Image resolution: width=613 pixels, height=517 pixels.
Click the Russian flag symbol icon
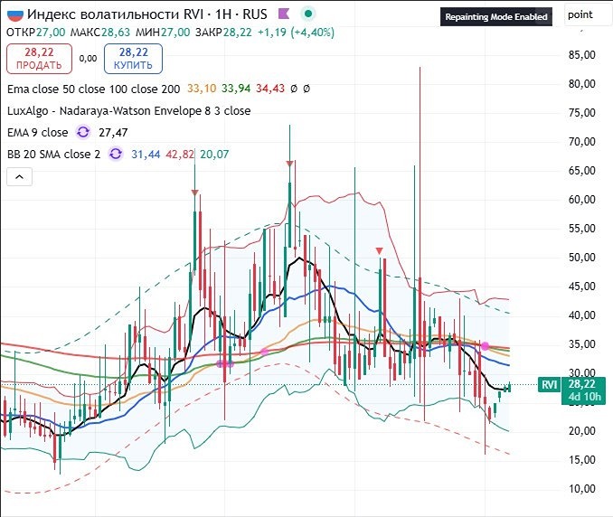pyautogui.click(x=15, y=14)
